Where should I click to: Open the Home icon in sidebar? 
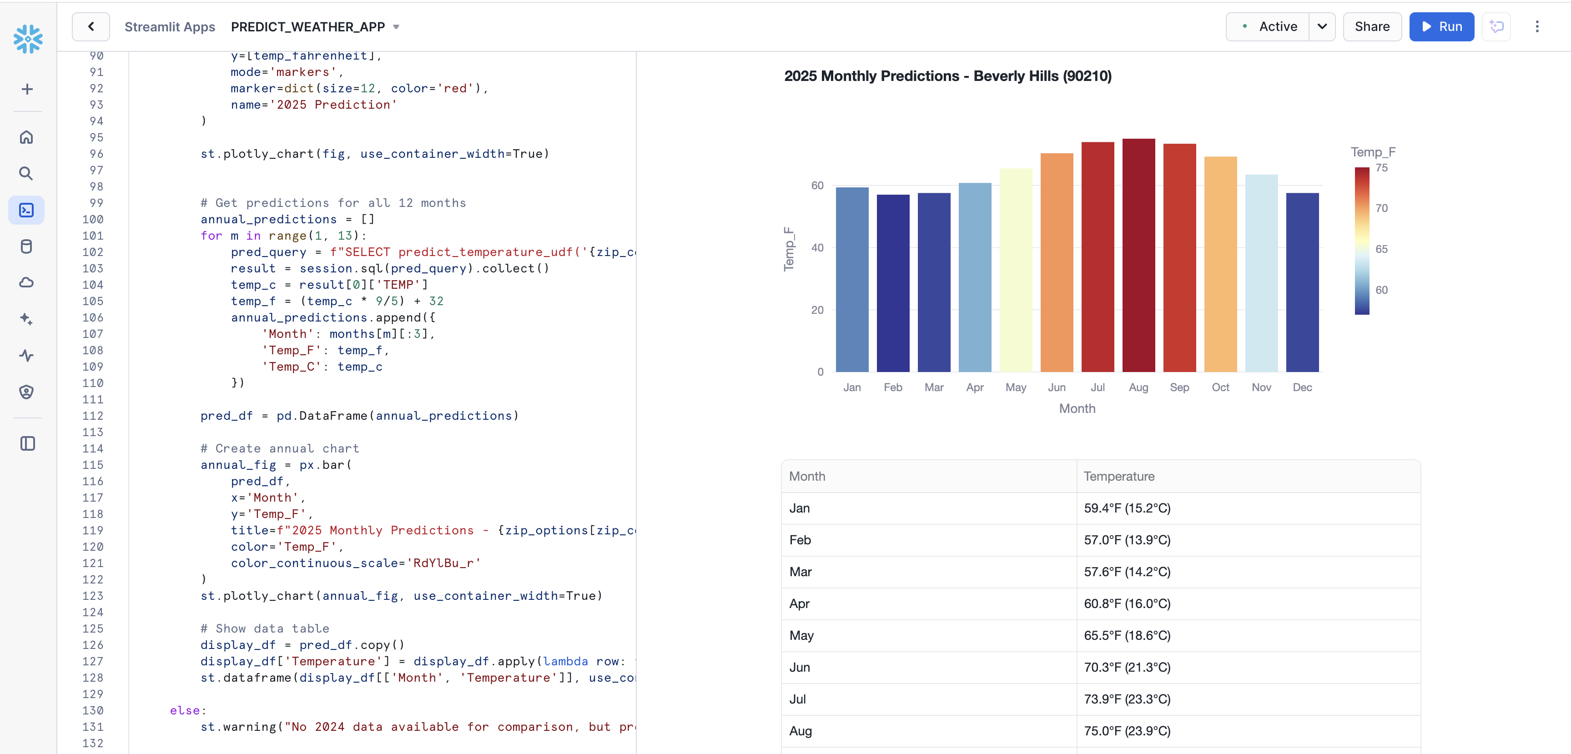(26, 137)
